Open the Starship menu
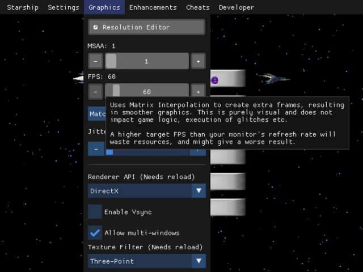This screenshot has height=272, width=363. [x=23, y=7]
